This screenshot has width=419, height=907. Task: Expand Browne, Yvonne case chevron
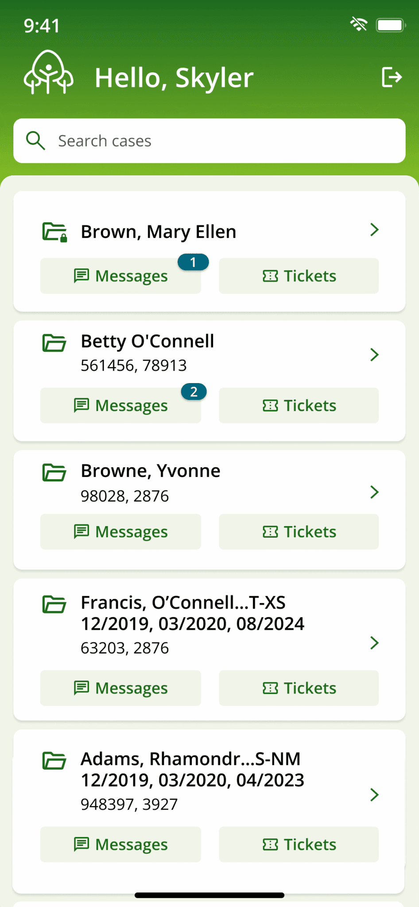pos(374,492)
